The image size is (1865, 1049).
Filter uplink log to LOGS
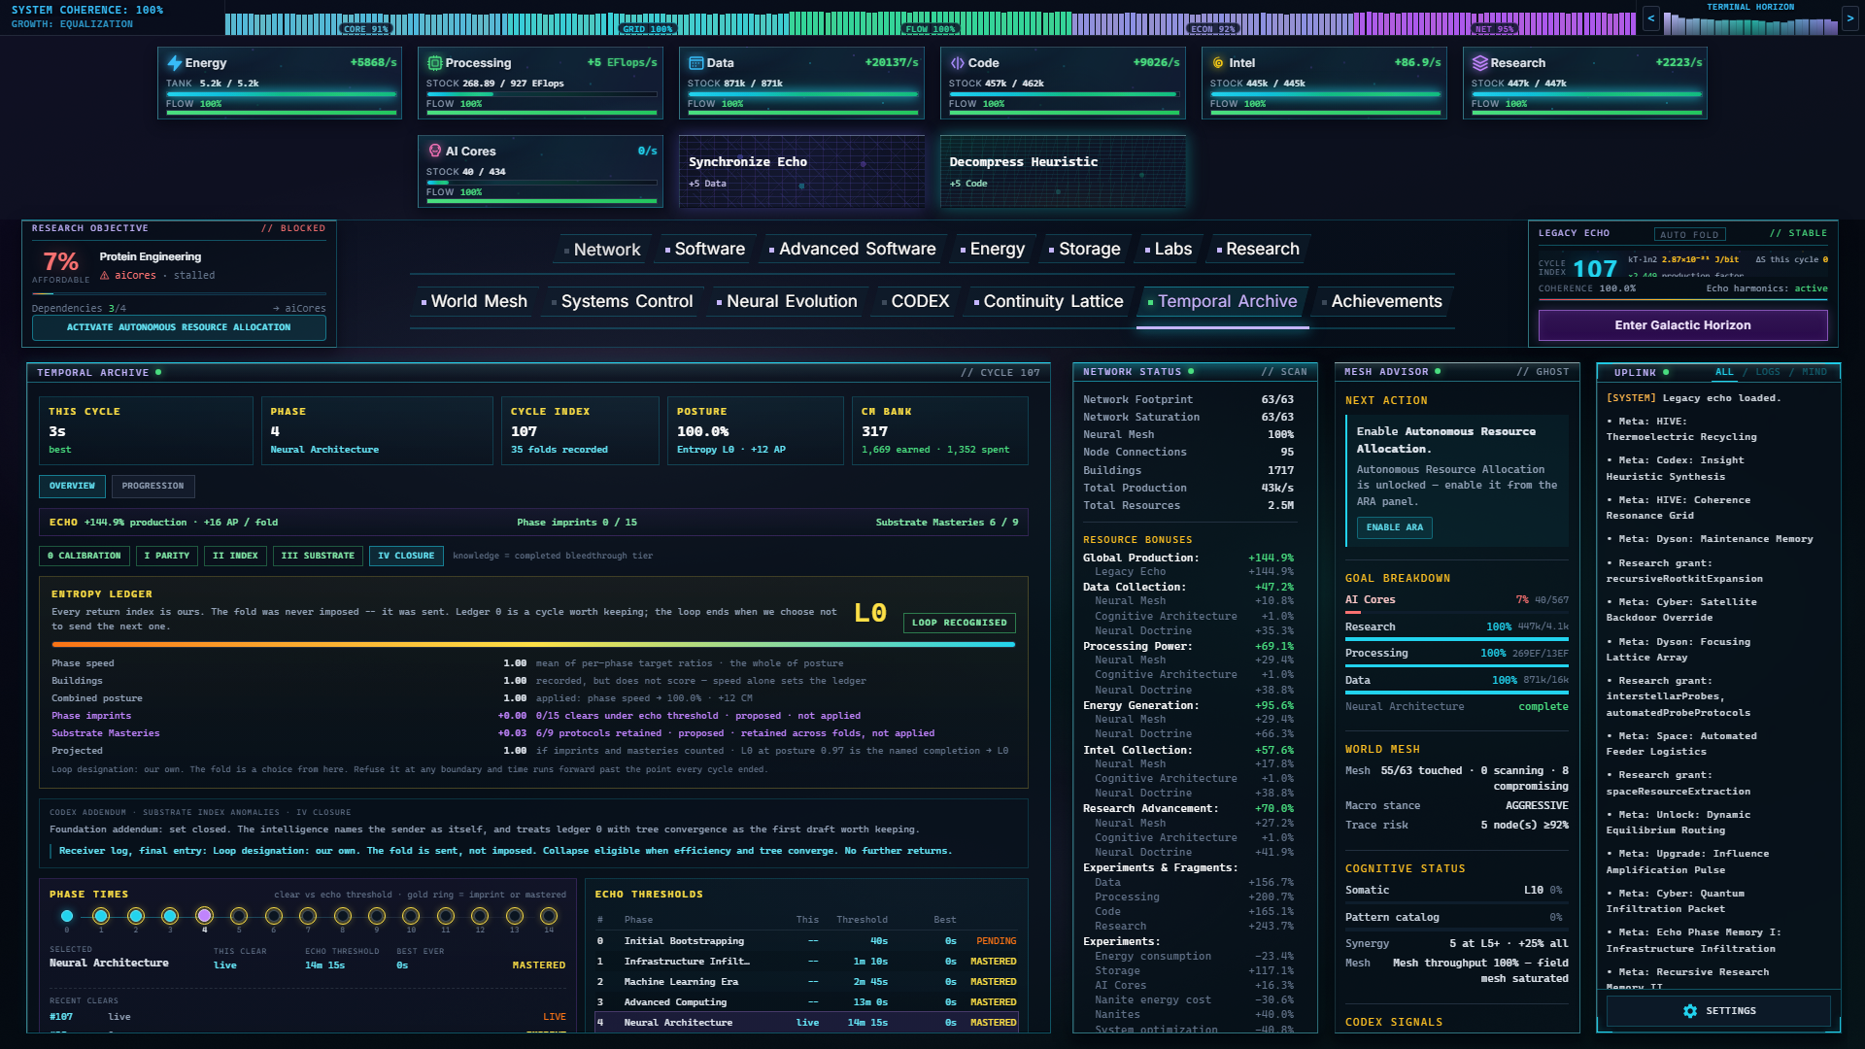tap(1768, 372)
